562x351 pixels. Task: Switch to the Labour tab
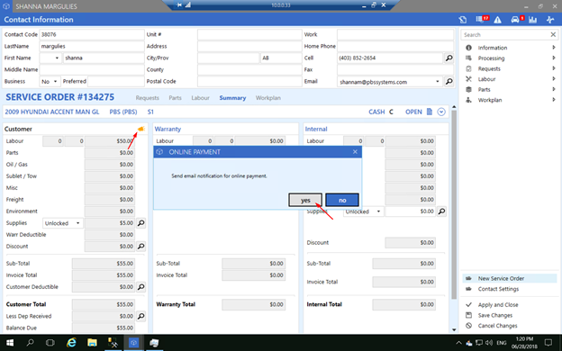[200, 98]
